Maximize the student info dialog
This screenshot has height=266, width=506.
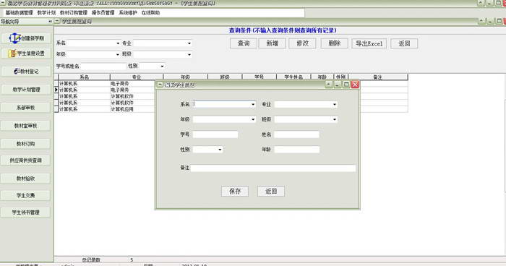(x=346, y=85)
